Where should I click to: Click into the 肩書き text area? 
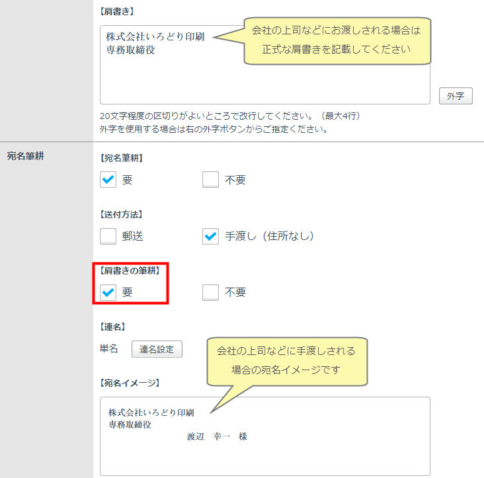[172, 79]
